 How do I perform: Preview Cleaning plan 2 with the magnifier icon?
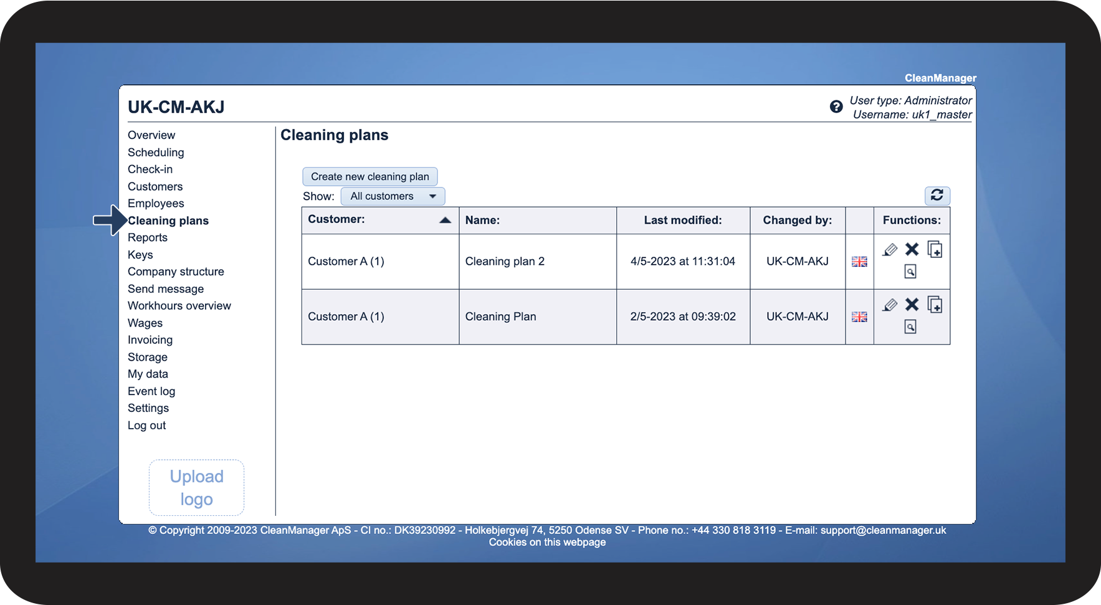910,272
